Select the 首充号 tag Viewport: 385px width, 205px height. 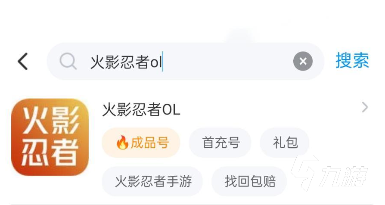click(x=220, y=143)
